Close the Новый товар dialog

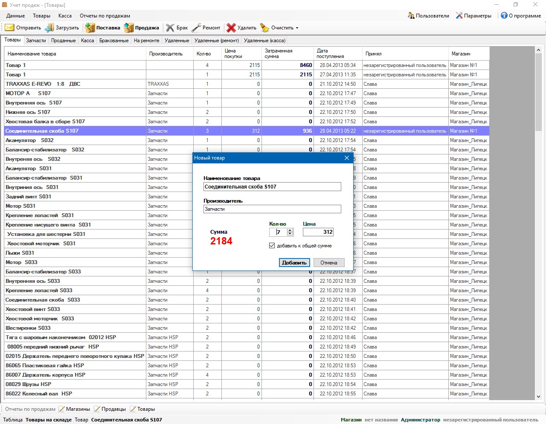click(x=347, y=158)
